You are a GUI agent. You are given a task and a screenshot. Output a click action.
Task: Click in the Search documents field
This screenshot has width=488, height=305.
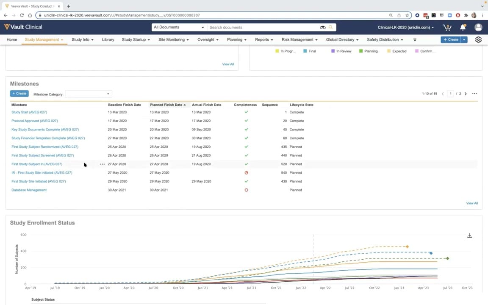click(264, 28)
